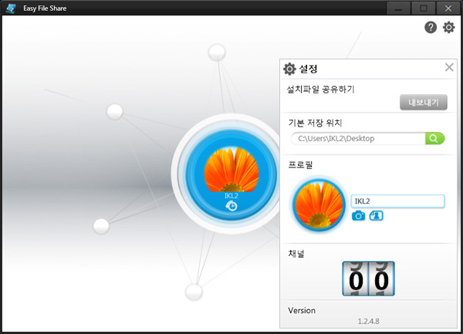Close the Easy File Share window
The width and height of the screenshot is (463, 334).
pos(448,8)
